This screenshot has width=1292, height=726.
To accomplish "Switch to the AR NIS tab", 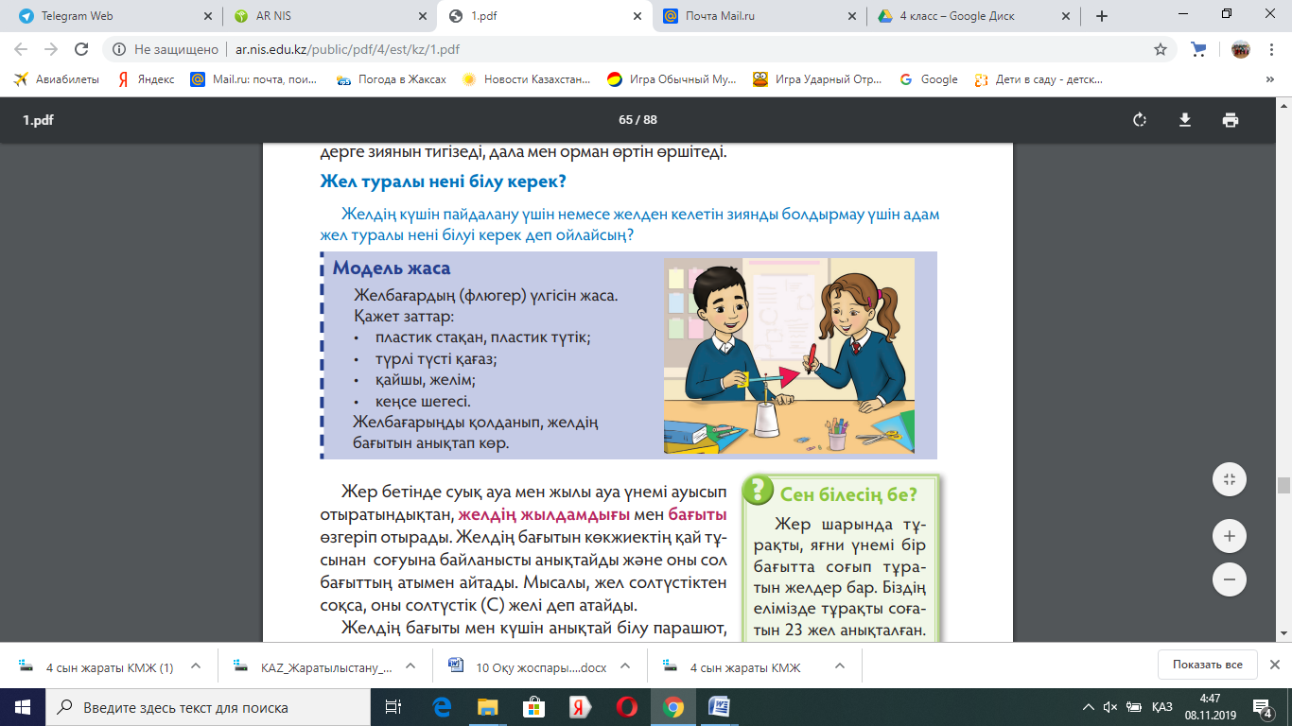I will click(329, 16).
